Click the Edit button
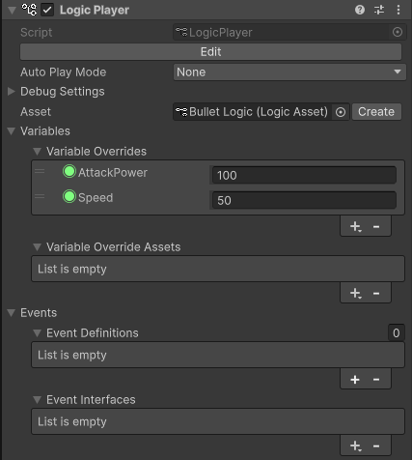 click(210, 52)
